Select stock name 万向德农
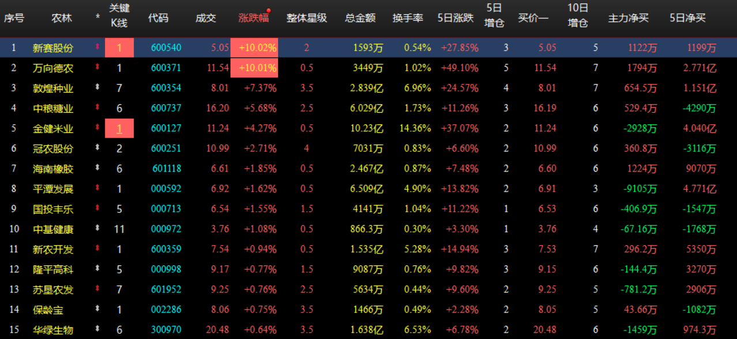737x339 pixels. [x=53, y=68]
